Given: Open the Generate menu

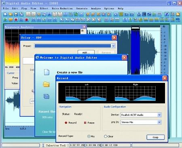Looking at the screenshot, I should click(x=82, y=8).
